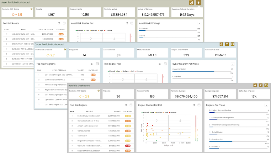Toggle the Minimal legend item in Project Risk Scatter Plot
The height and width of the screenshot is (153, 271).
(x=145, y=112)
